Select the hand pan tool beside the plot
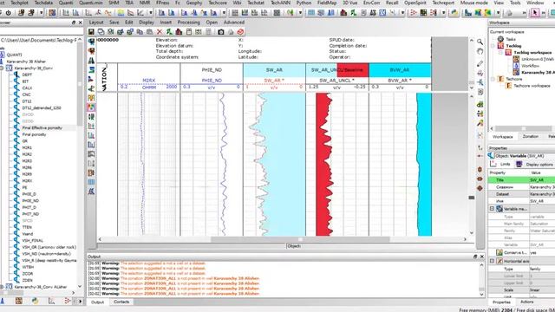This screenshot has width=555, height=312. point(480,51)
